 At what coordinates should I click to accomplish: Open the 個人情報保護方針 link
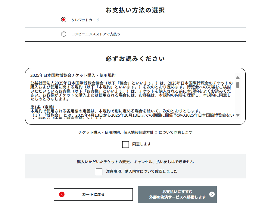(x=138, y=132)
